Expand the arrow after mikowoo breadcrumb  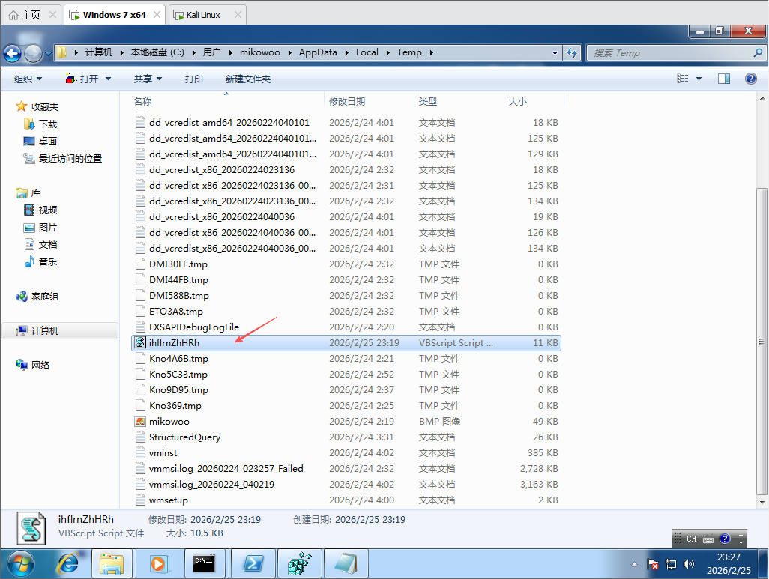click(x=289, y=52)
